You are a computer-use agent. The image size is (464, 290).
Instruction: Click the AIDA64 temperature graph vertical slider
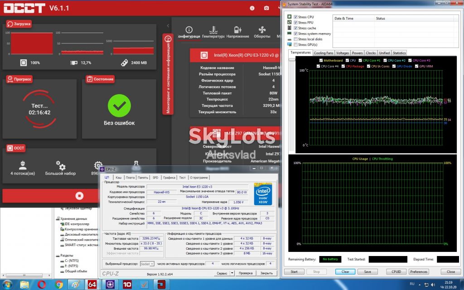[x=292, y=59]
